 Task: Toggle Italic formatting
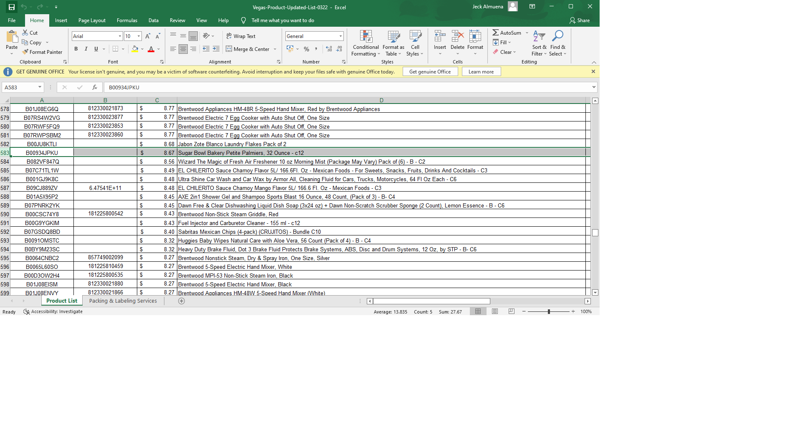click(86, 49)
